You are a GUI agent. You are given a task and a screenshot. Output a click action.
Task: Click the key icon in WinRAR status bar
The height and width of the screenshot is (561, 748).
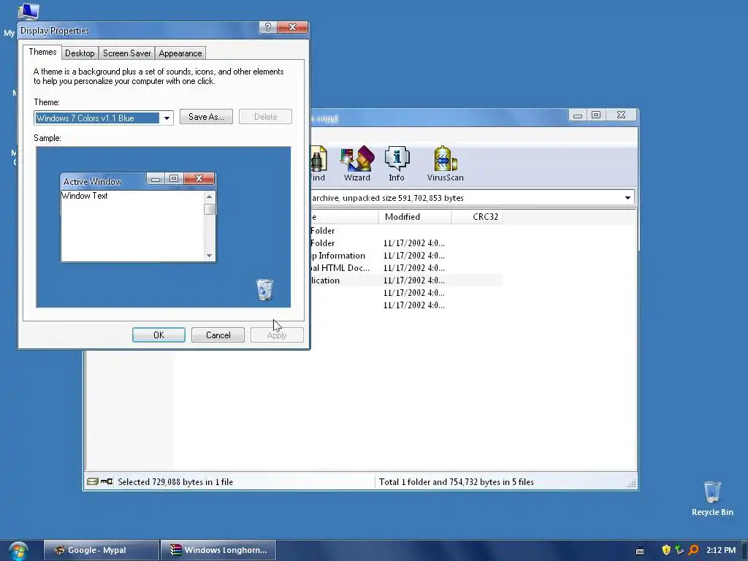107,481
